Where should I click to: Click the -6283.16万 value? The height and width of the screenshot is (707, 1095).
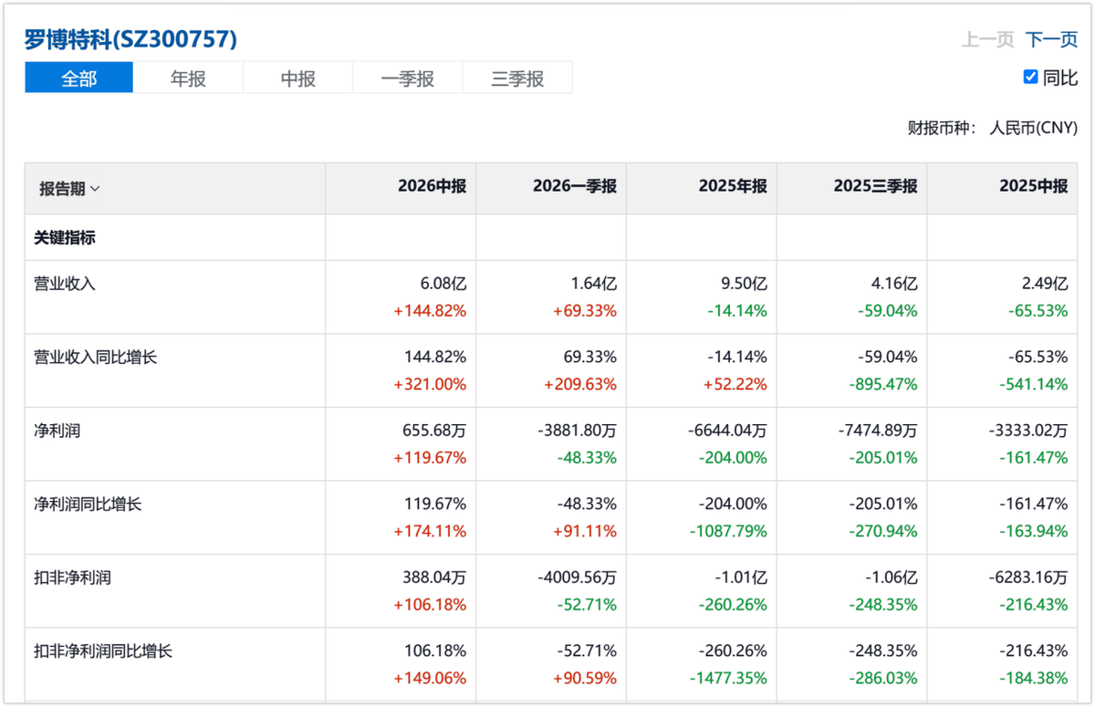click(1027, 577)
